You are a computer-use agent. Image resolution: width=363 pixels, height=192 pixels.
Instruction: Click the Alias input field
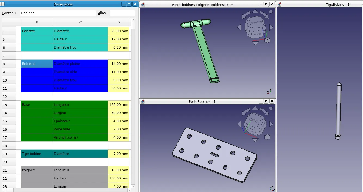(x=122, y=13)
